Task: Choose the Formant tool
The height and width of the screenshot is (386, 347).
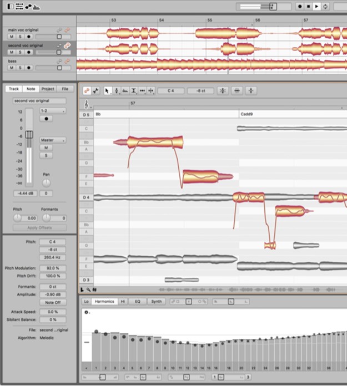Action: [x=125, y=90]
